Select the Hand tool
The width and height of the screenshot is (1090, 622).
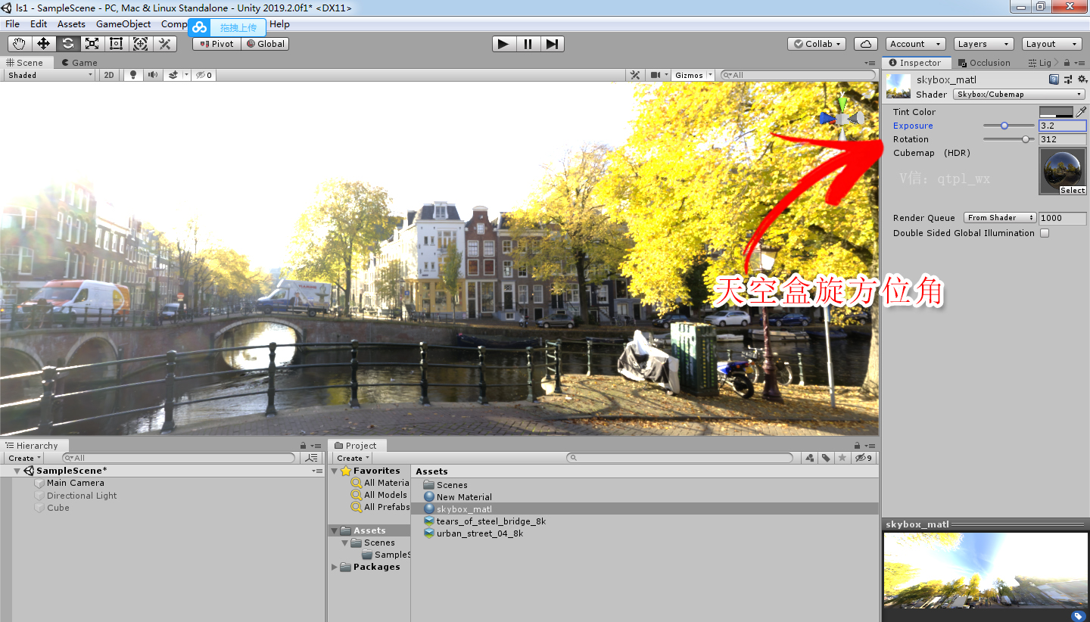point(19,44)
